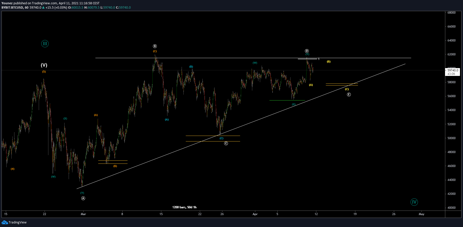Select the long white horizontal resistance line
The image size is (463, 227).
point(253,58)
